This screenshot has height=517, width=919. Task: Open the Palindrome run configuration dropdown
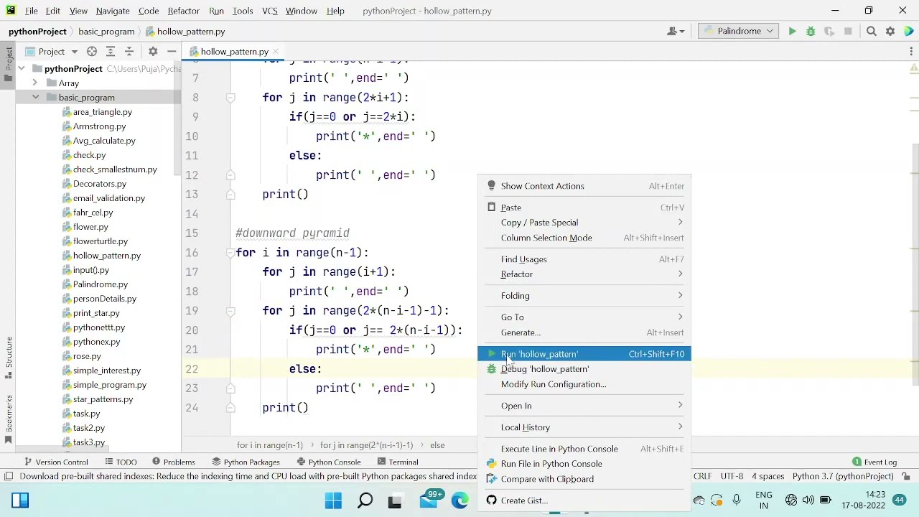point(738,32)
